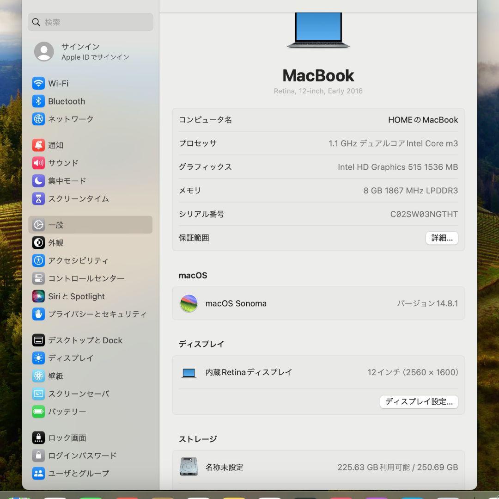499x499 pixels.
Task: Edit computer name HOME の MacBook
Action: coord(423,120)
